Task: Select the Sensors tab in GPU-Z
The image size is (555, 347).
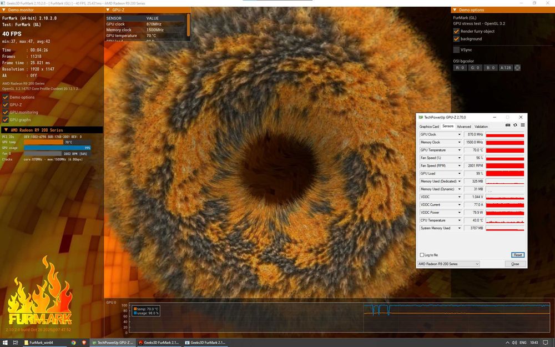Action: coord(448,126)
